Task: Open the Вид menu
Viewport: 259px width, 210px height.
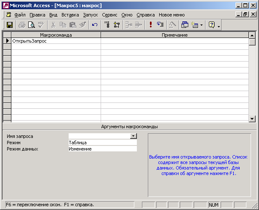Action: coord(53,15)
